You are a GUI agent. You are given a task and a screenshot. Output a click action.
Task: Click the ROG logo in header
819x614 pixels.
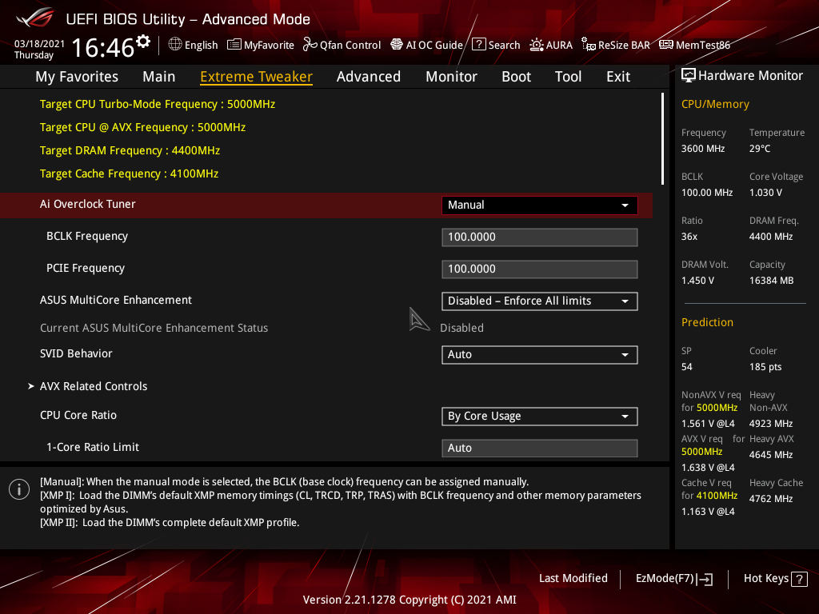(35, 19)
